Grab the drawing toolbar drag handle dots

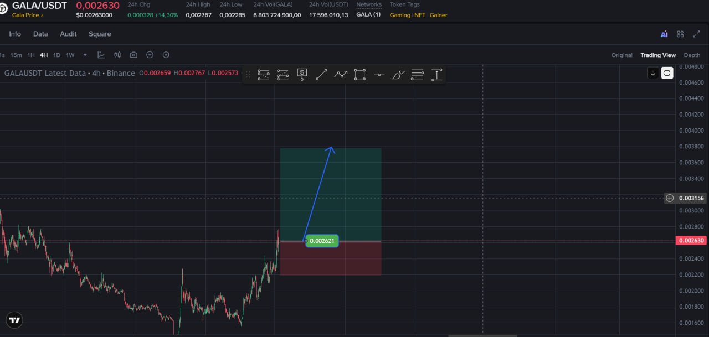pos(248,75)
